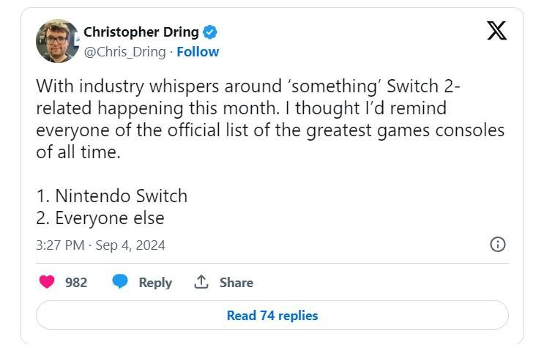Click the Christopher Dring display name
Viewport: 544px width, 356px height.
[141, 32]
